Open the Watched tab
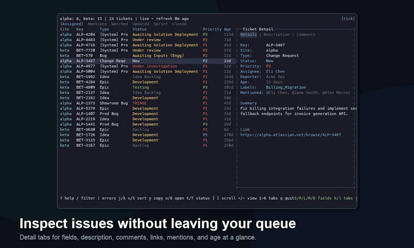Image resolution: width=414 pixels, height=248 pixels. [x=120, y=24]
